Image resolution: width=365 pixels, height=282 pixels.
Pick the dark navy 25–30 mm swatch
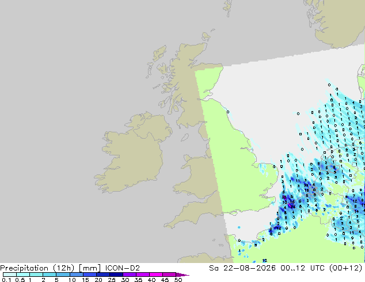(x=116, y=275)
